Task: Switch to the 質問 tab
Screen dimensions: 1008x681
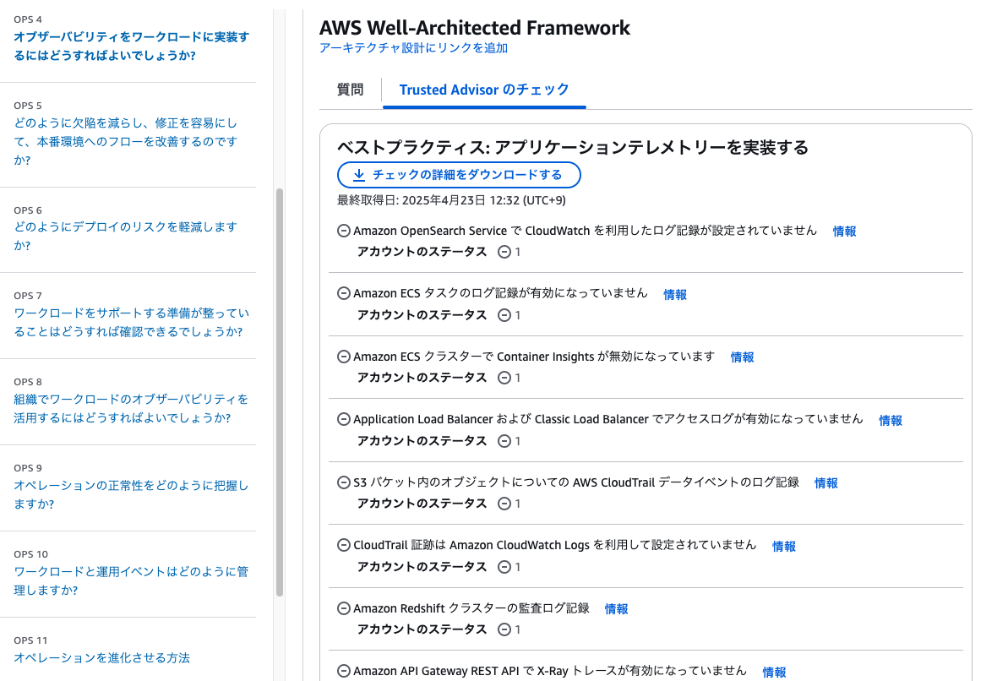Action: (351, 90)
